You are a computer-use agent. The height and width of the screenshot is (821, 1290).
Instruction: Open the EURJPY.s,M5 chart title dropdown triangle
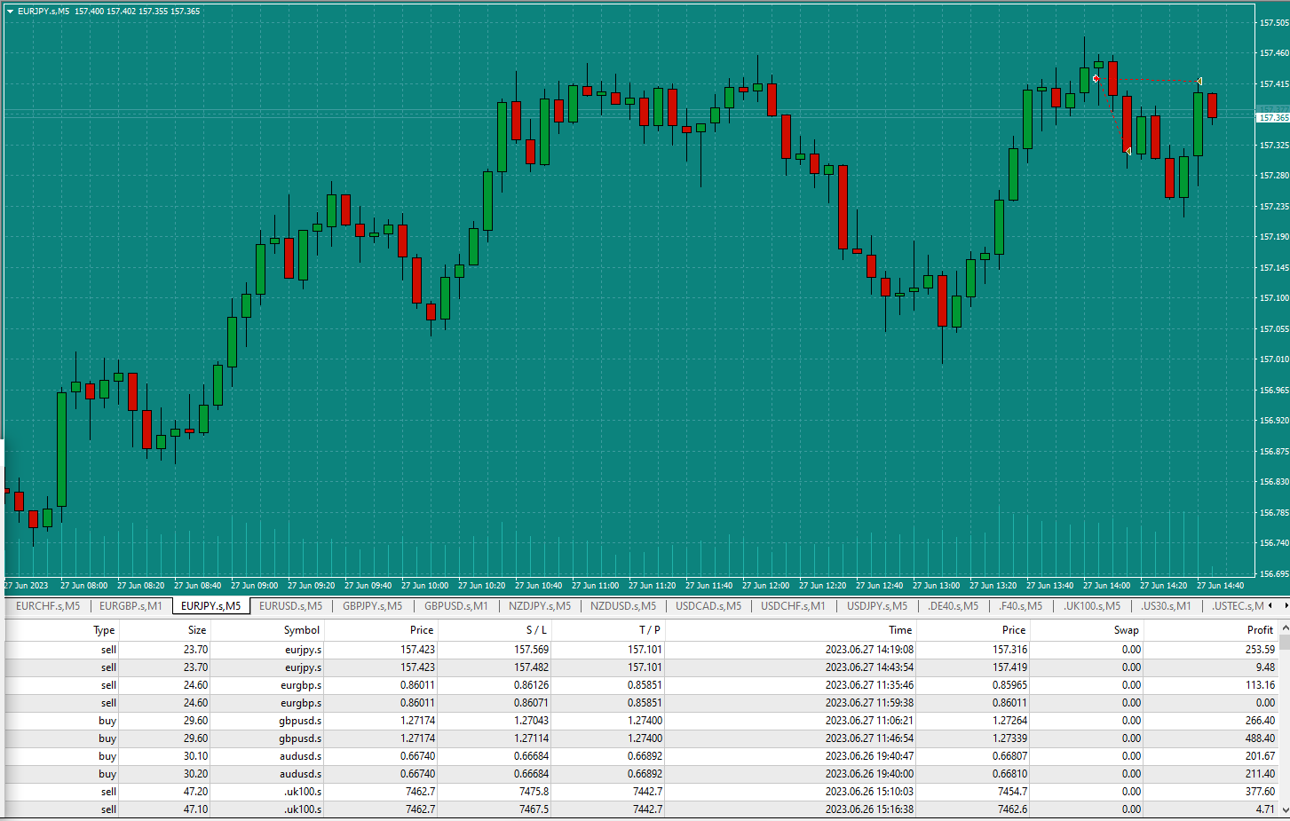10,12
